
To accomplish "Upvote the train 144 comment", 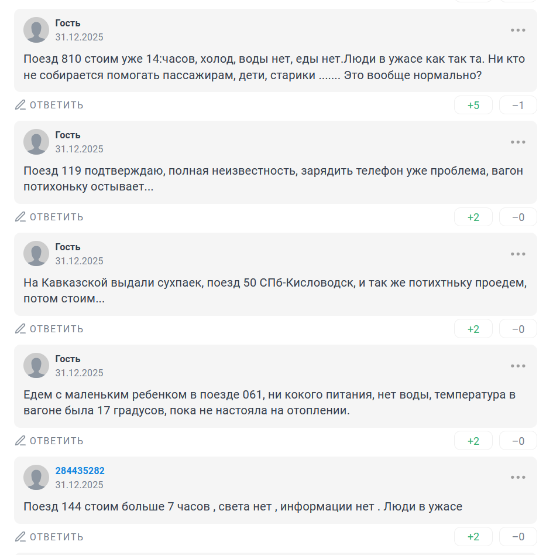I will [473, 537].
